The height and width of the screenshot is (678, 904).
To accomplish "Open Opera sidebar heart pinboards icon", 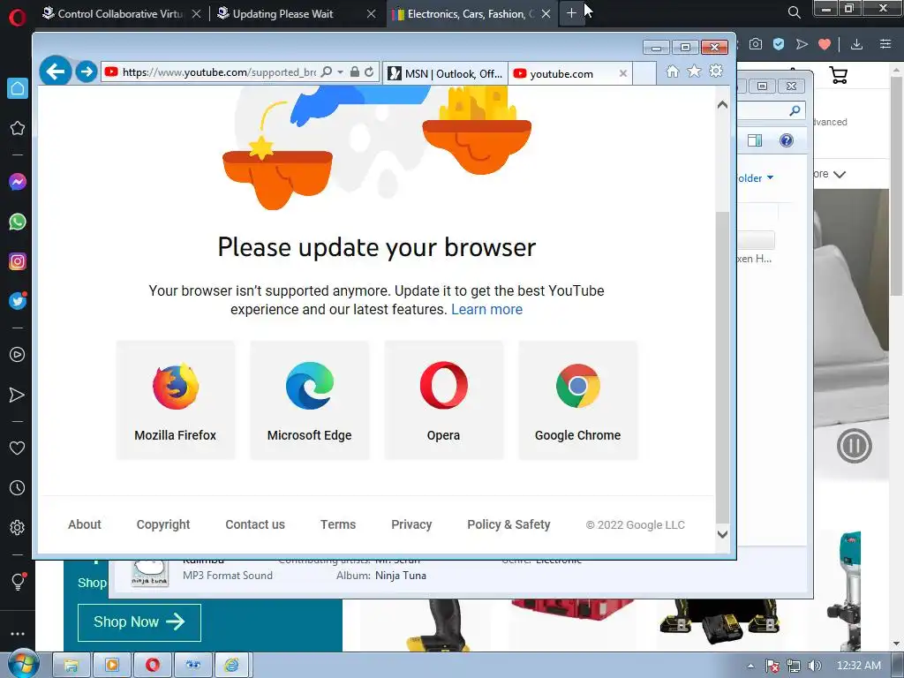I will 18,448.
